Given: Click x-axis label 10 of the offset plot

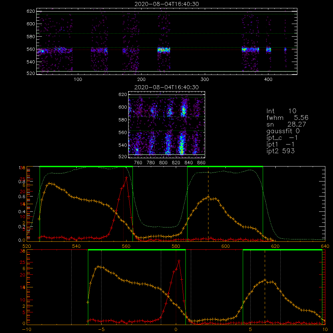Looking at the screenshot, I should [325, 329].
